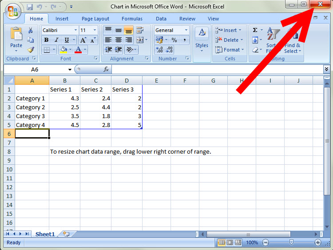Expand the formula bar chevron
Image resolution: width=333 pixels, height=250 pixels.
[x=326, y=69]
